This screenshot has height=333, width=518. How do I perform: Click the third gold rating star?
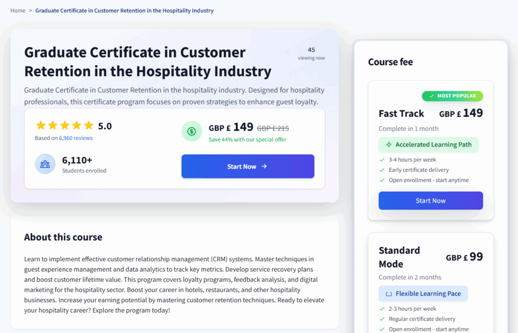[x=65, y=125]
